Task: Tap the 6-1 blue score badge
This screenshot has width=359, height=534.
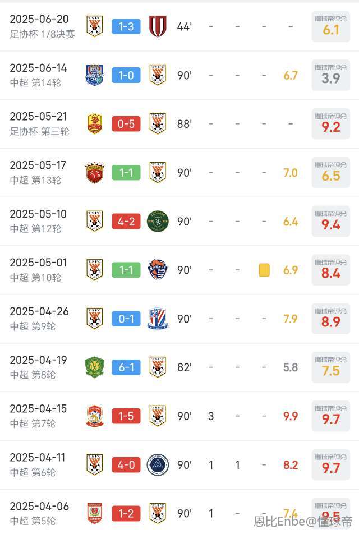Action: click(126, 367)
